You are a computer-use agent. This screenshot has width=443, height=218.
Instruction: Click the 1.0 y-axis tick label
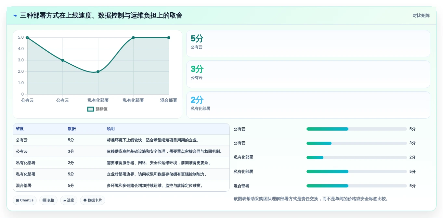coord(21,83)
